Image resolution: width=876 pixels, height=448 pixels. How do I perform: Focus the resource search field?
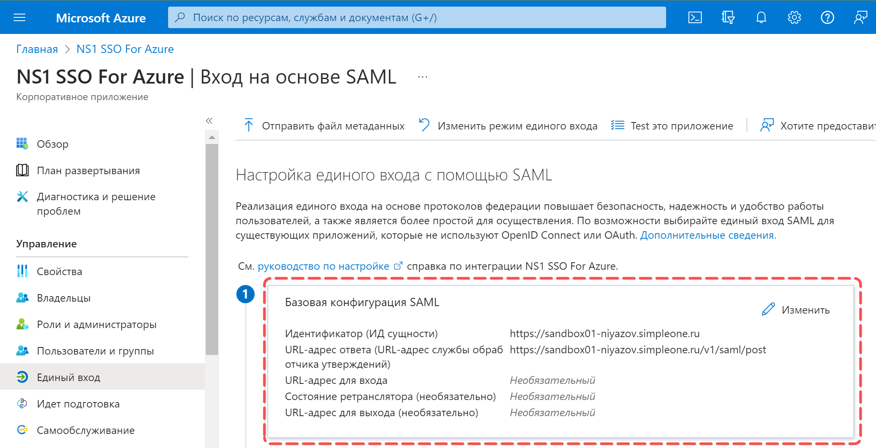(416, 17)
